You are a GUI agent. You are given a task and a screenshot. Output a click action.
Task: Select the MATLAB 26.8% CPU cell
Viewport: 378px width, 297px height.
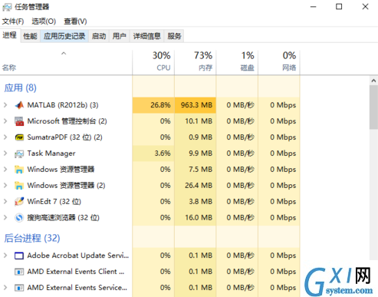coord(153,105)
